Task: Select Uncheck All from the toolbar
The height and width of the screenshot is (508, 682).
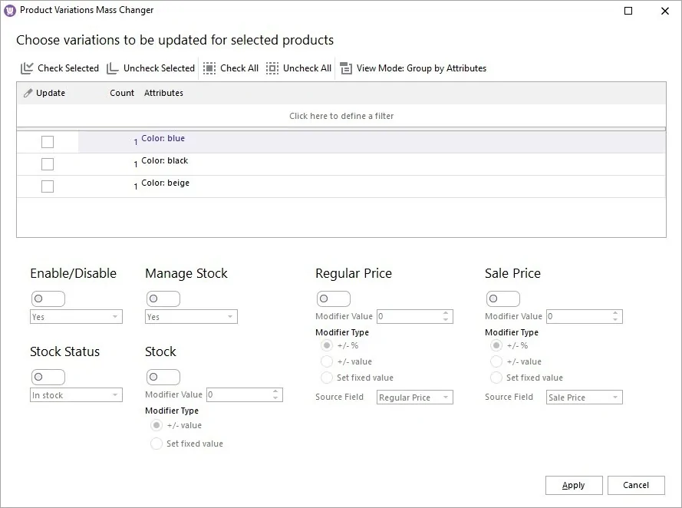Action: point(272,68)
